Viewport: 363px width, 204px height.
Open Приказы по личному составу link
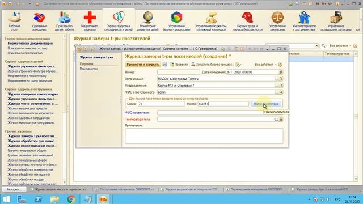(x=27, y=48)
